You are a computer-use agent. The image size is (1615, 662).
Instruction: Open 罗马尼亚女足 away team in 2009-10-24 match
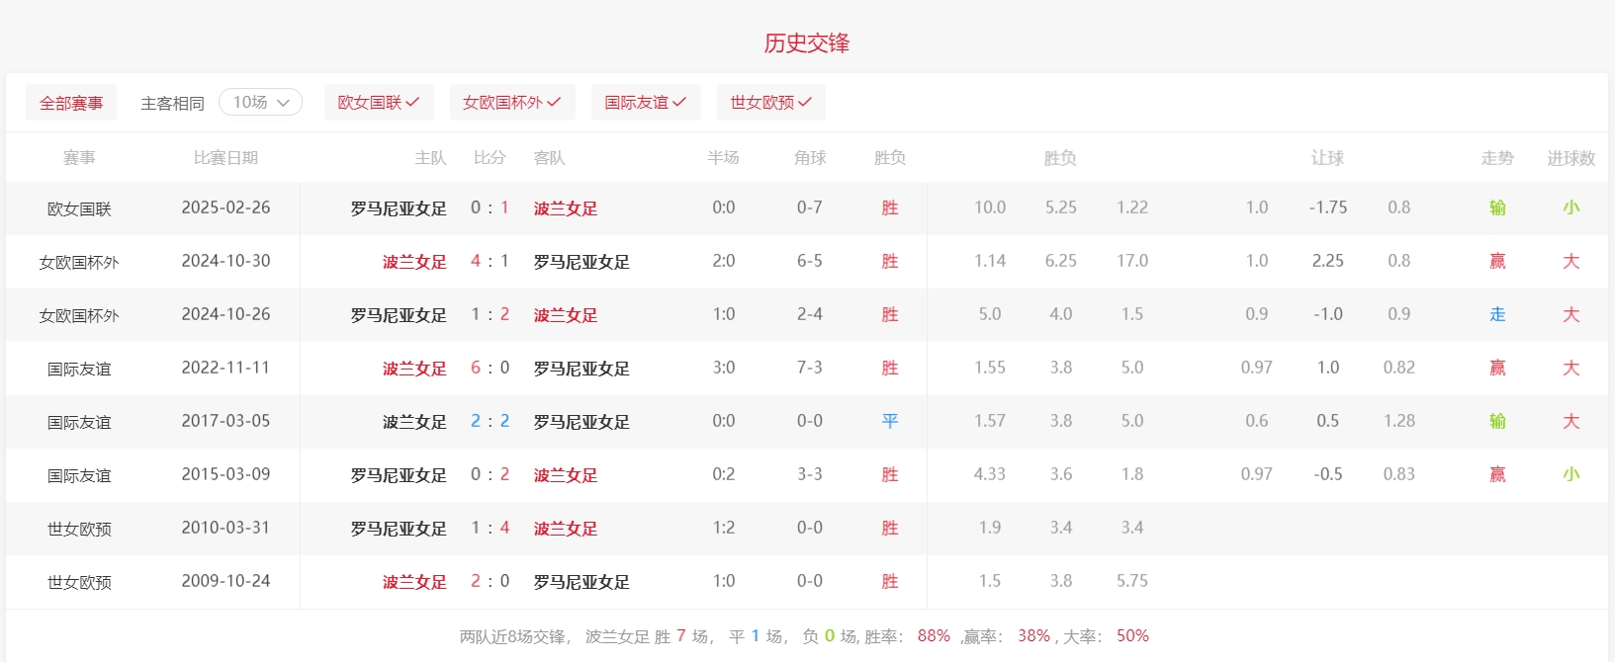582,582
